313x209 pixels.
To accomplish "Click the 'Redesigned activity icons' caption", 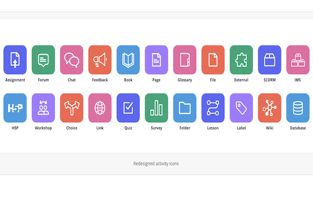I will coord(156,164).
